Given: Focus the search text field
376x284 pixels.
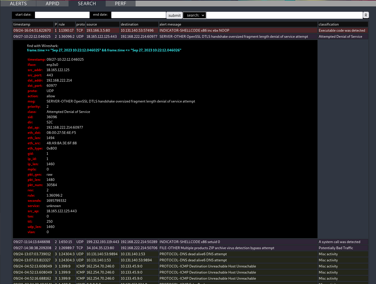Looking at the screenshot, I should pos(285,15).
